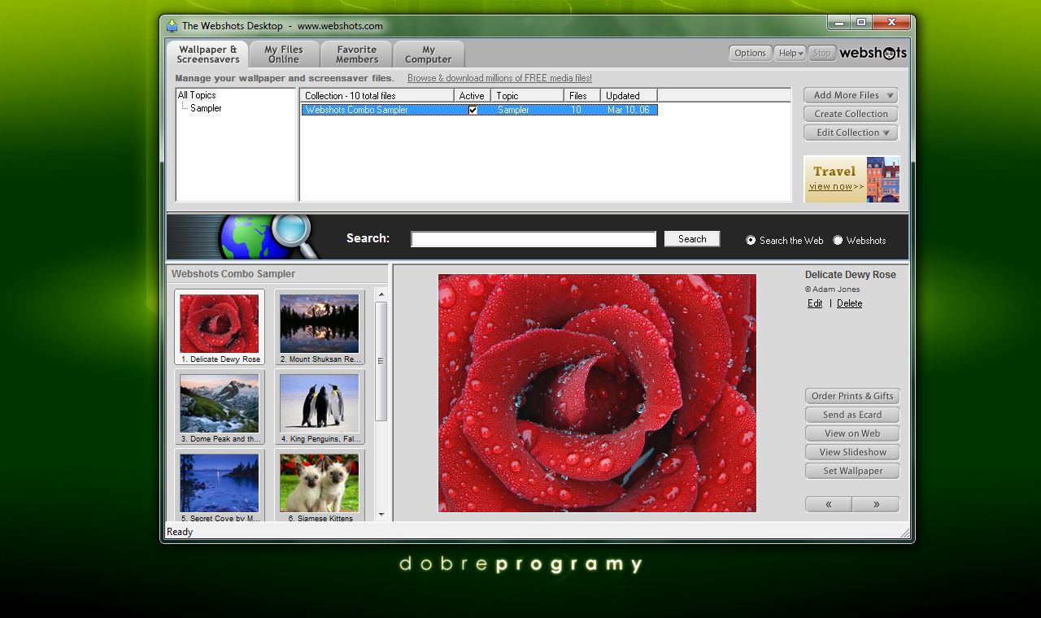Screen dimensions: 1041x618
Task: Toggle the Active checkbox for Webshots Combo Sampler
Action: (x=473, y=110)
